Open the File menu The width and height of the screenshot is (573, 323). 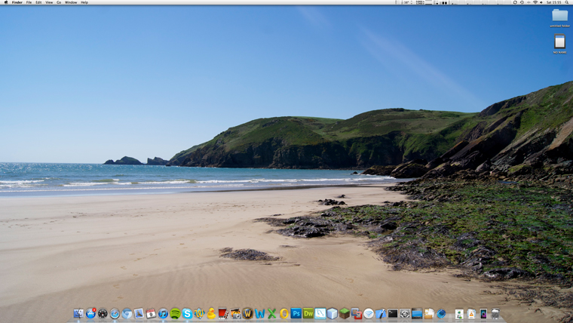click(x=29, y=2)
